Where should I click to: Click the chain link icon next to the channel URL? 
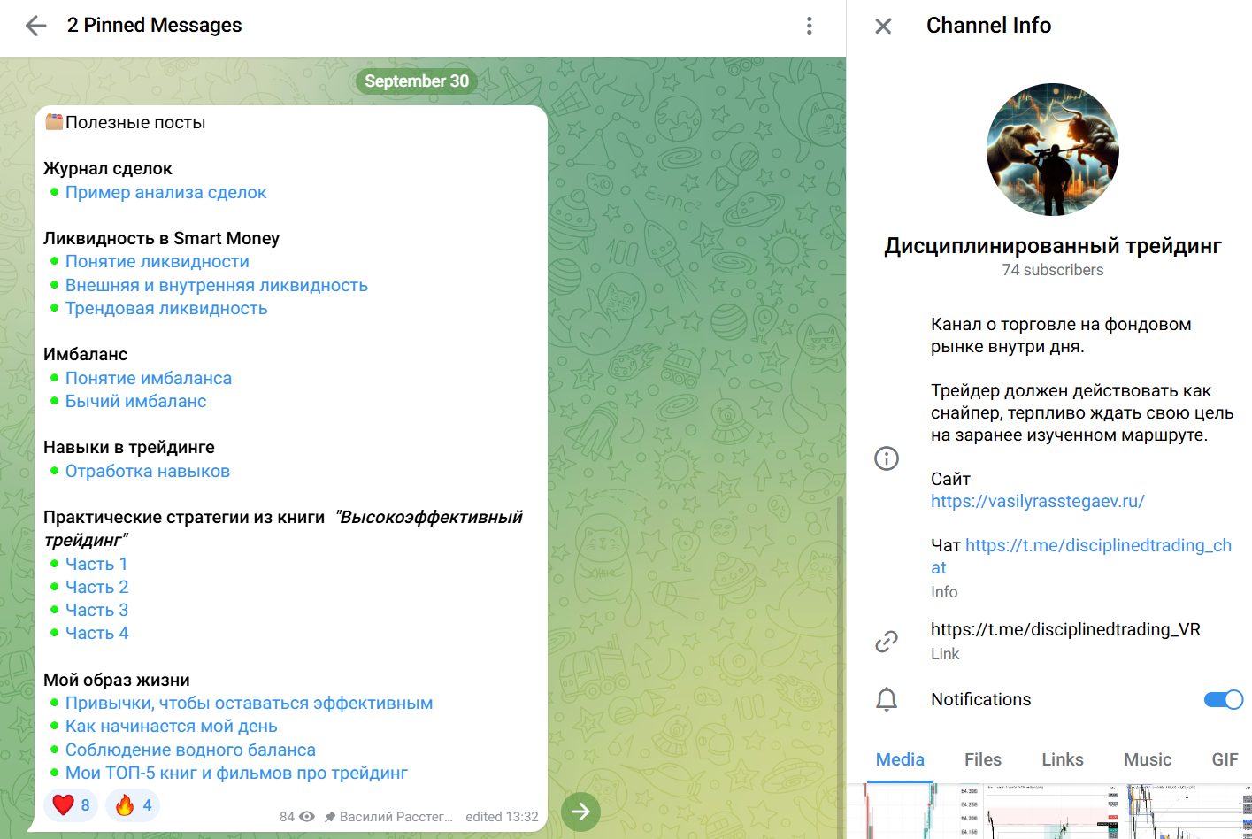886,641
